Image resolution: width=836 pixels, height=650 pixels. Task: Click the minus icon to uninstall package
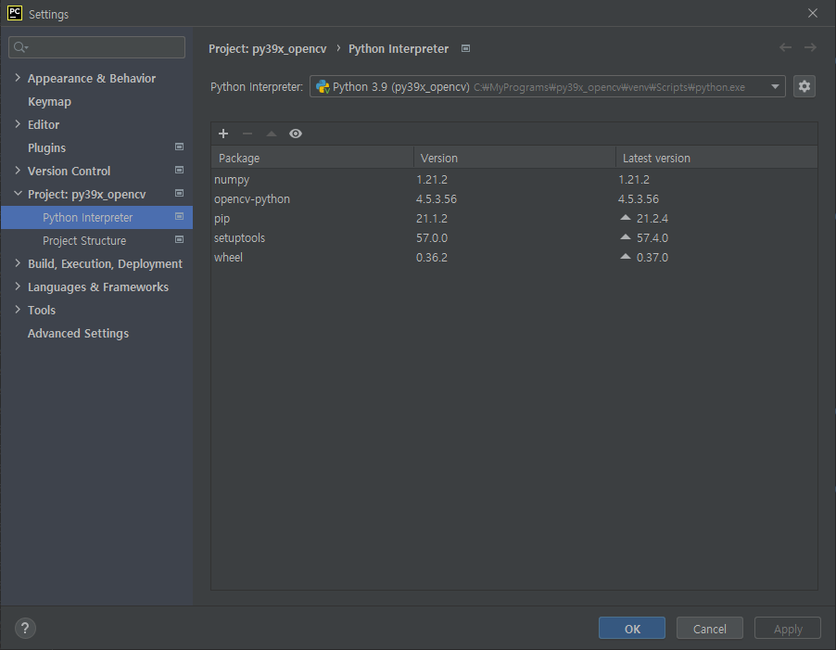point(247,134)
